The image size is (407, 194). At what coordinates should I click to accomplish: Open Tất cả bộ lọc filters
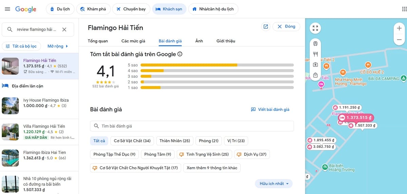22,46
